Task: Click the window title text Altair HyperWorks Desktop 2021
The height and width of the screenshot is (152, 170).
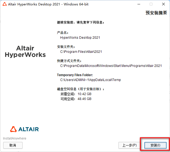Action: [x=48, y=4]
